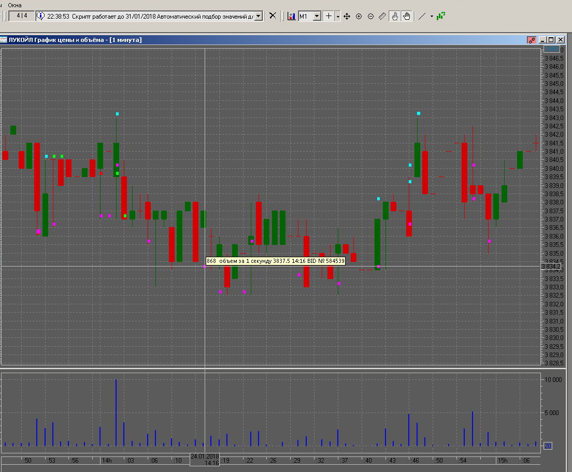
Task: Expand the script message dropdown list
Action: point(259,16)
